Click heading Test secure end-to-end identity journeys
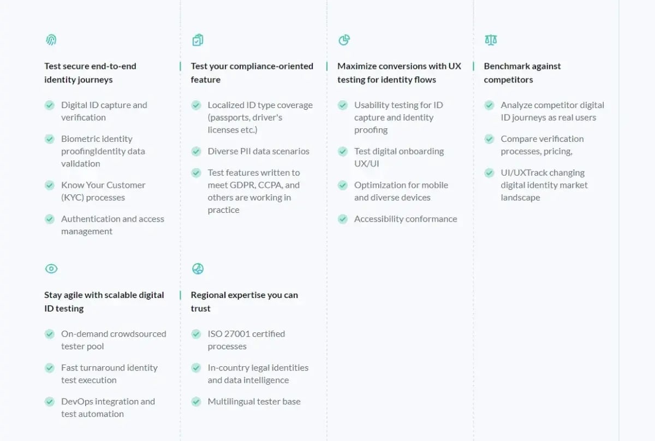This screenshot has width=655, height=441. click(90, 73)
